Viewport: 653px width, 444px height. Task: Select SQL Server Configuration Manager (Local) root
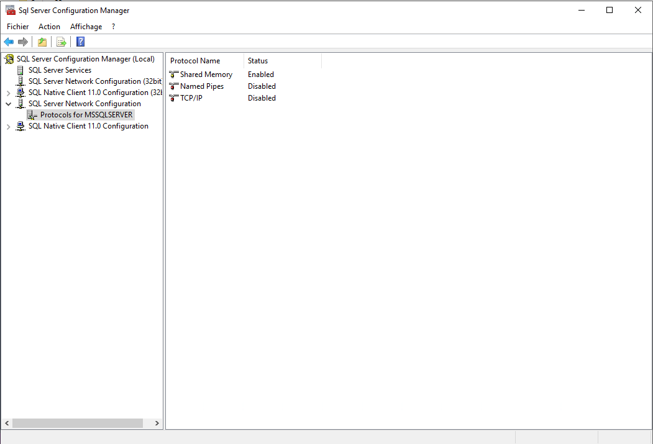[x=85, y=59]
